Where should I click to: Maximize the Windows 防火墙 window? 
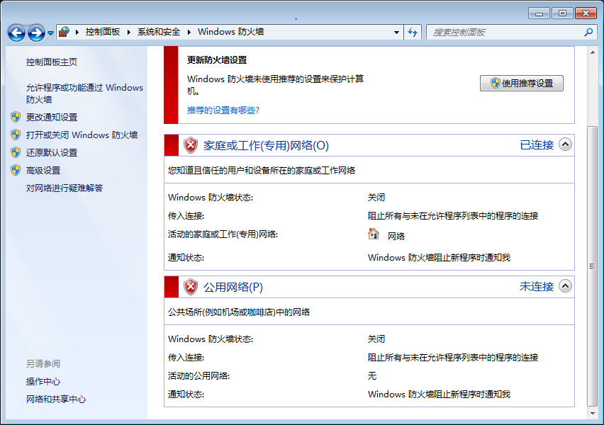point(562,13)
